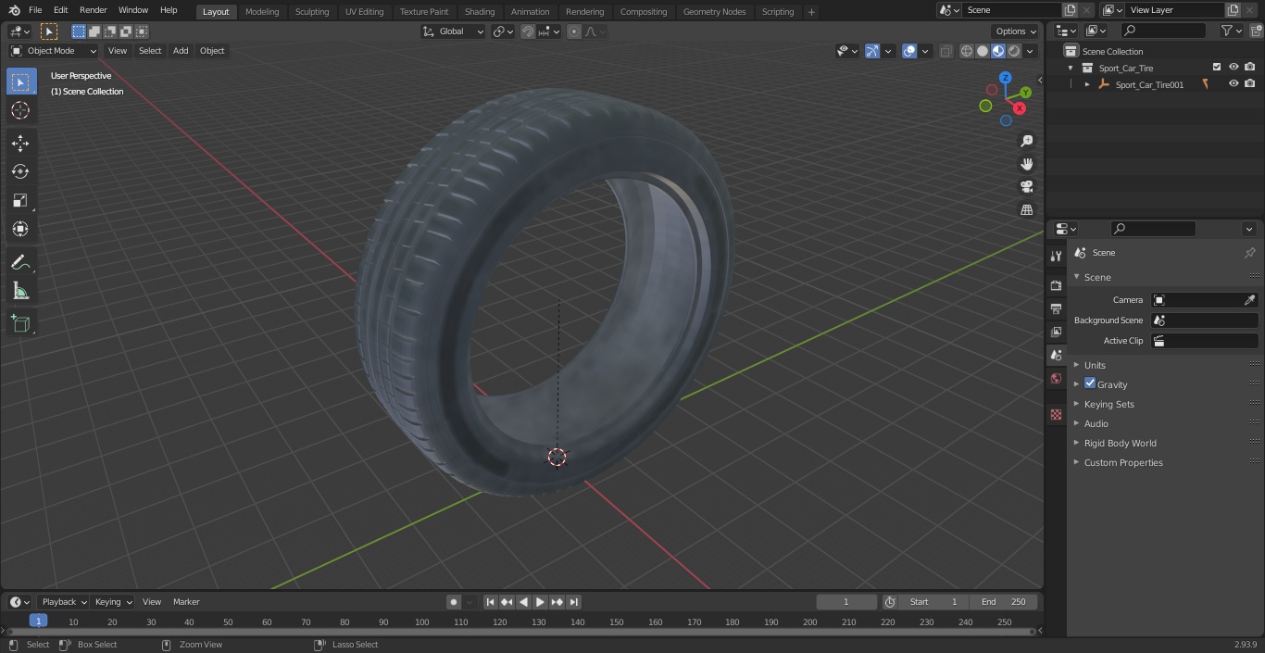Pick the Annotate tool
The height and width of the screenshot is (653, 1265).
click(x=20, y=263)
